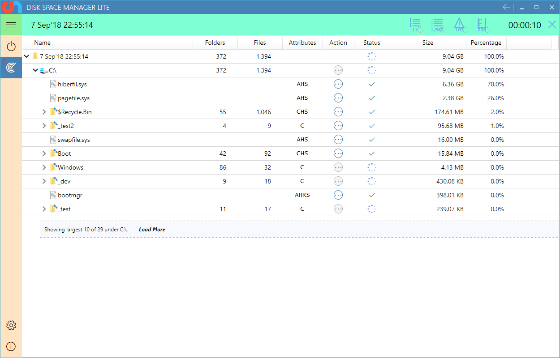Select the hiberfil.sys file row
Screen dimensions: 560x358
coord(291,84)
